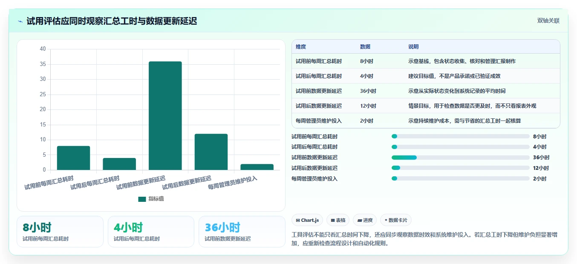Screen dimensions: 577x264
Task: Click the 表格 chip
Action: click(338, 220)
